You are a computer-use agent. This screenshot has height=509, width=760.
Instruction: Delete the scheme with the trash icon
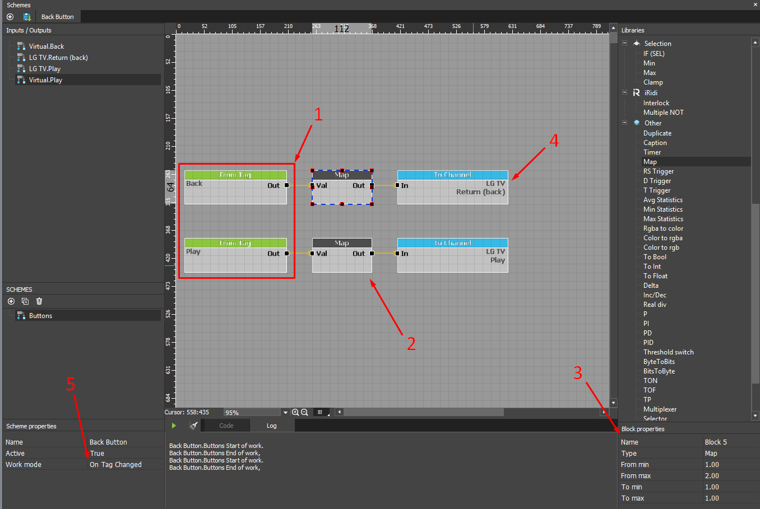(x=39, y=301)
